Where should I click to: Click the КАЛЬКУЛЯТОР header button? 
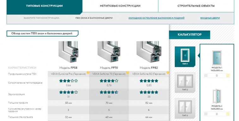189,35
